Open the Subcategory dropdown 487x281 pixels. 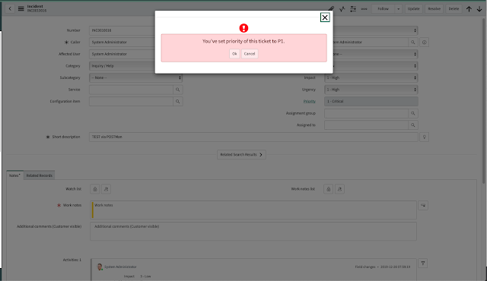coord(135,77)
